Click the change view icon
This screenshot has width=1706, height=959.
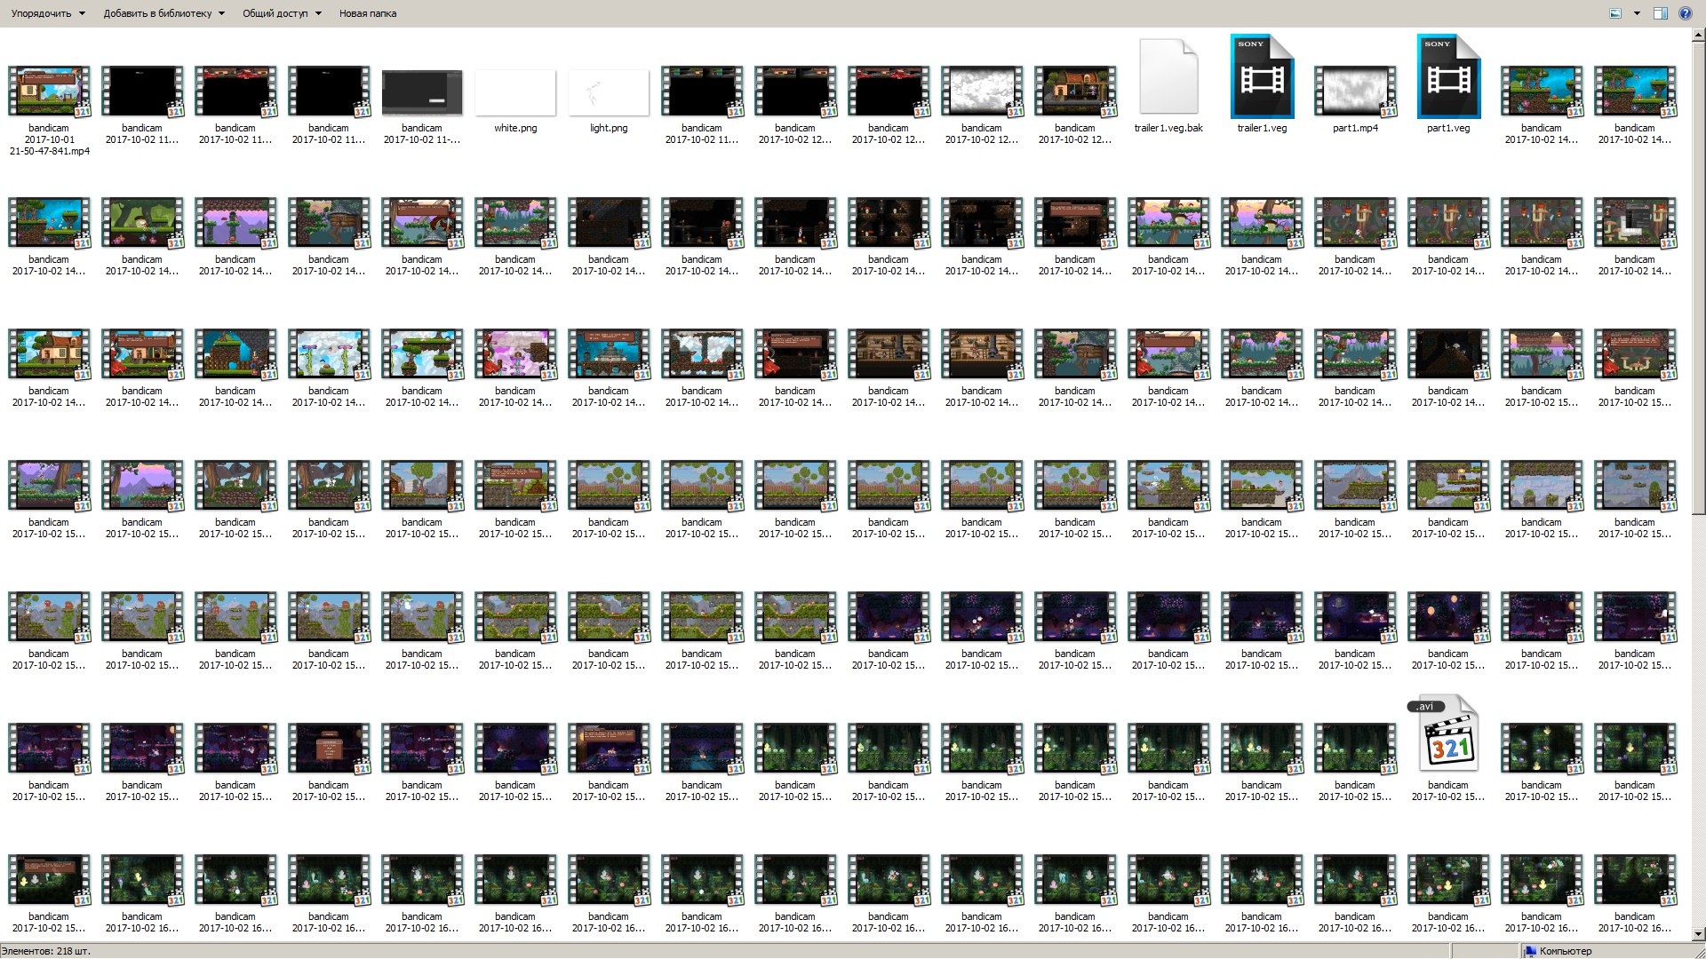pos(1615,13)
